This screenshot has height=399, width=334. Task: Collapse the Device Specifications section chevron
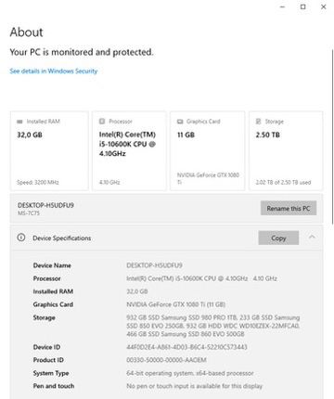point(312,238)
